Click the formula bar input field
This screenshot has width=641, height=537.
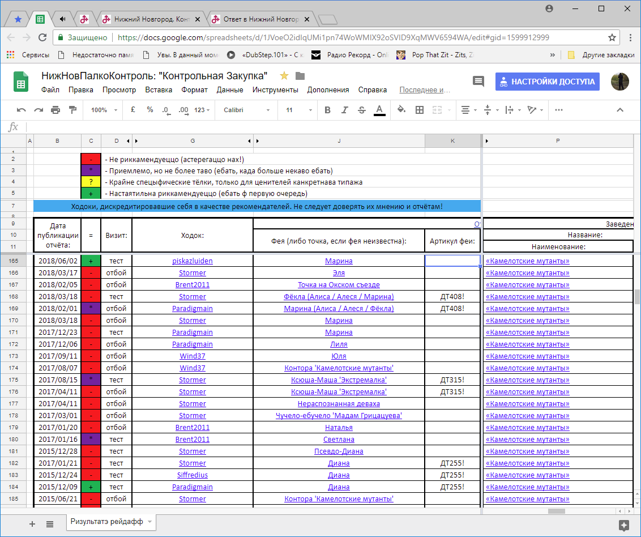pyautogui.click(x=328, y=127)
